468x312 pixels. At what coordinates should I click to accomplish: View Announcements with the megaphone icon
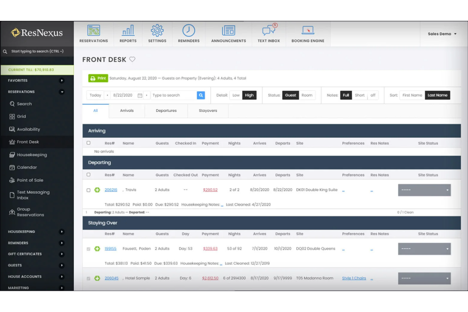[228, 30]
